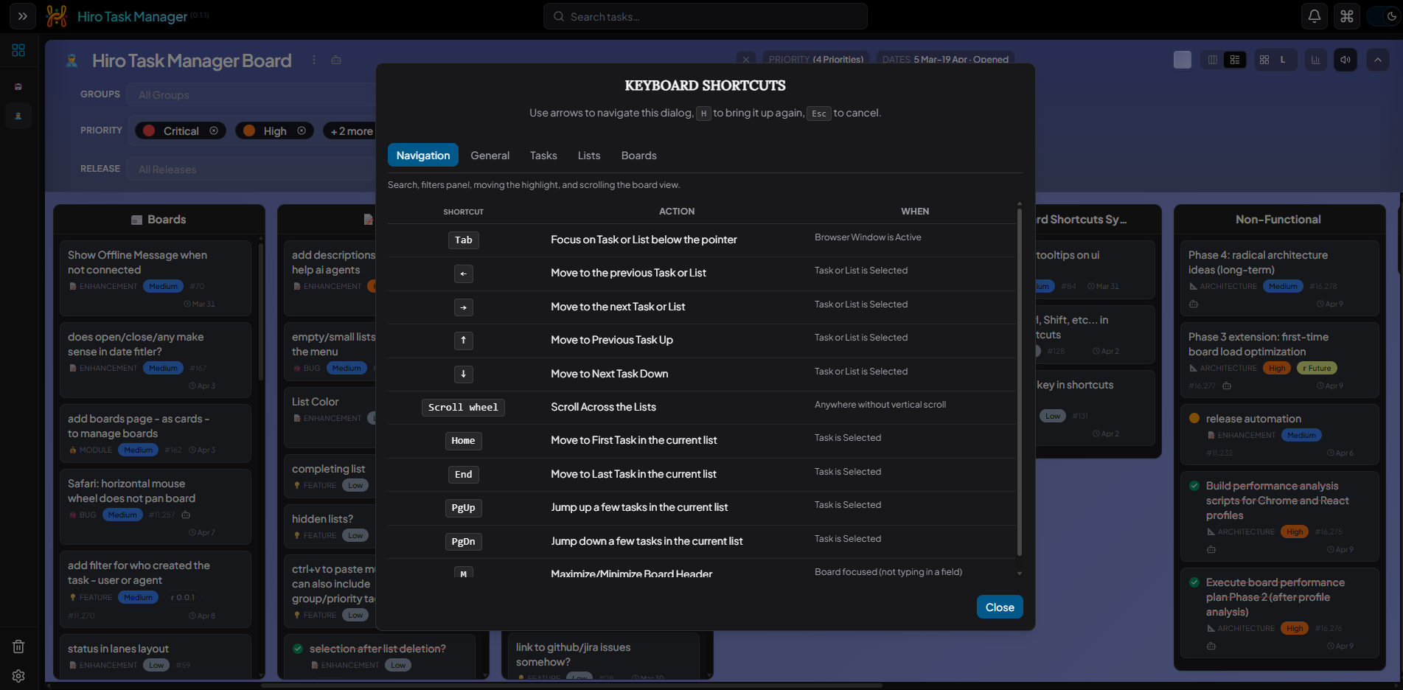Open the trash icon in the sidebar
The height and width of the screenshot is (690, 1403).
click(x=18, y=647)
